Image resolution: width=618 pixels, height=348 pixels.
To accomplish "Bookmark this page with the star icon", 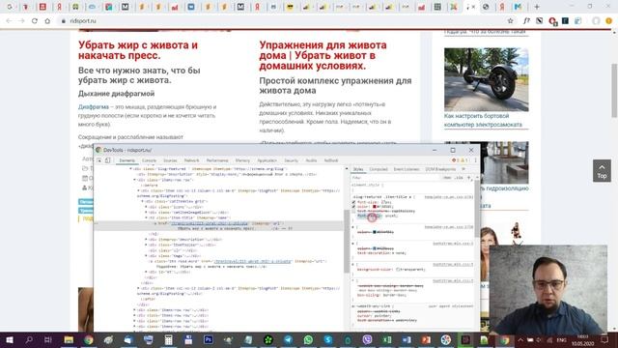I will point(511,21).
